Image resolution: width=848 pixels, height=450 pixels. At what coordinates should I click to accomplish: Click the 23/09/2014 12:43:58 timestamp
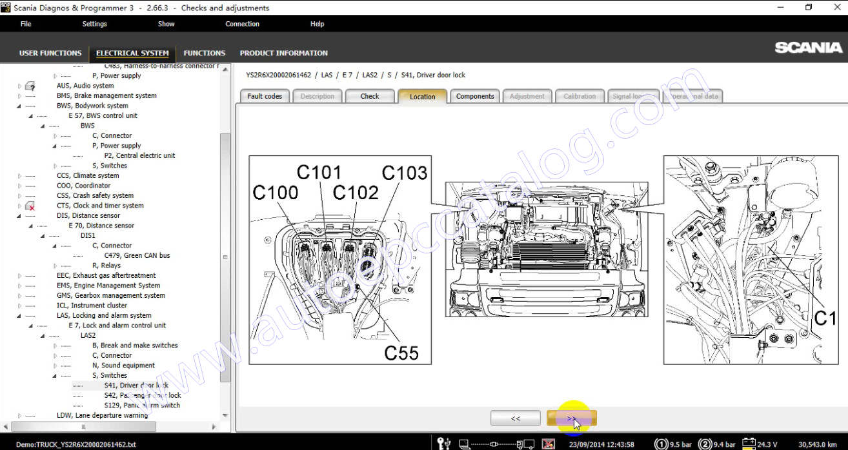601,444
